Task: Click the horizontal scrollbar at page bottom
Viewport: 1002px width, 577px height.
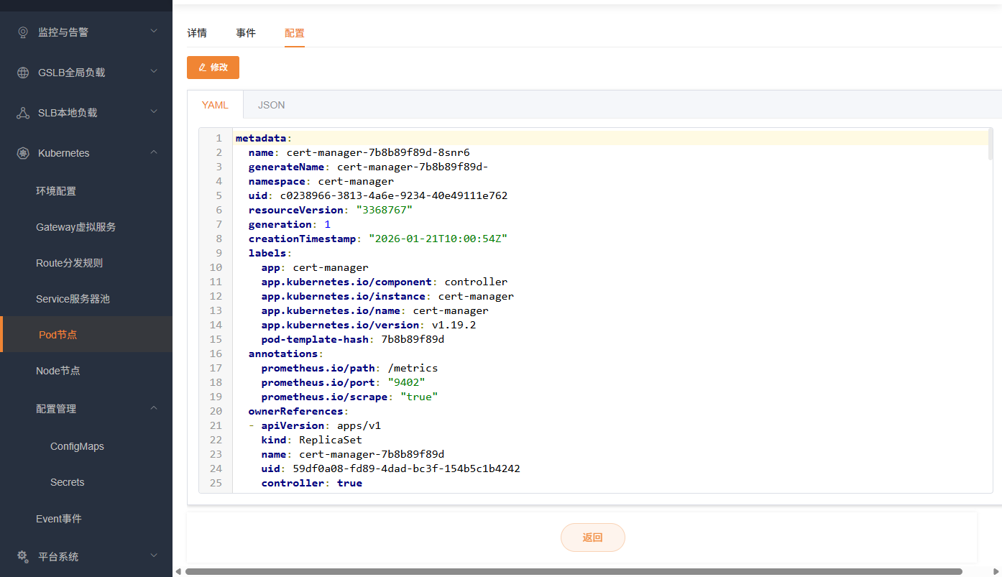Action: 573,571
